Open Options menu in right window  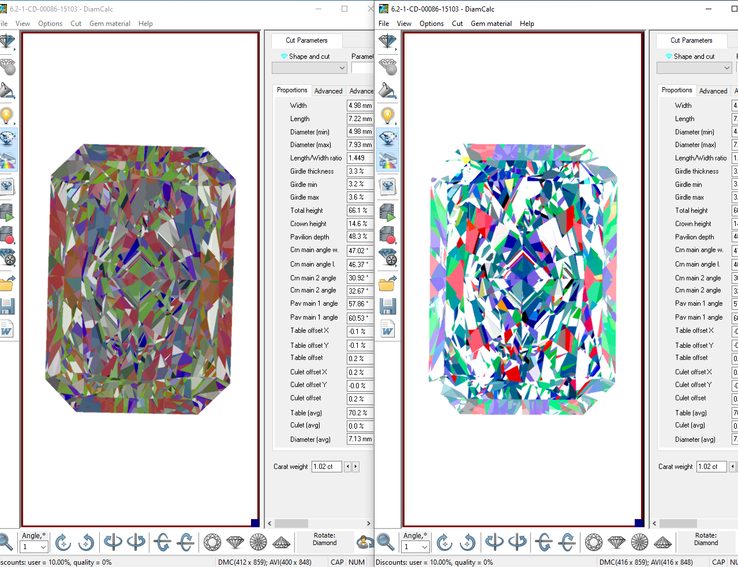pyautogui.click(x=432, y=24)
